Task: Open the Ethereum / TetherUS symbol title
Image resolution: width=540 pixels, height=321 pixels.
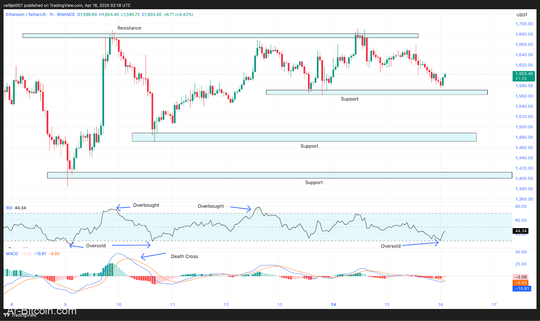Action: tap(26, 14)
